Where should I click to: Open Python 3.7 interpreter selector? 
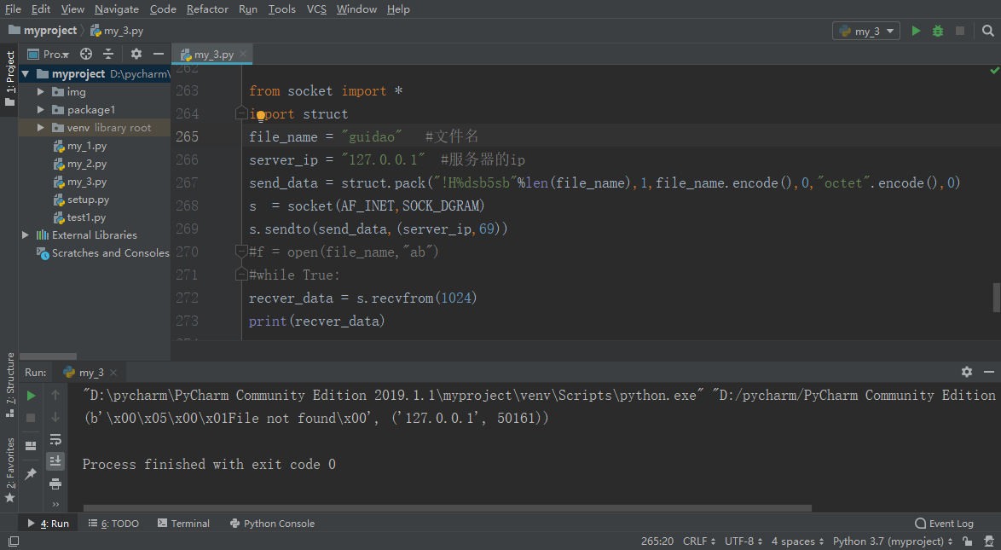coord(893,541)
